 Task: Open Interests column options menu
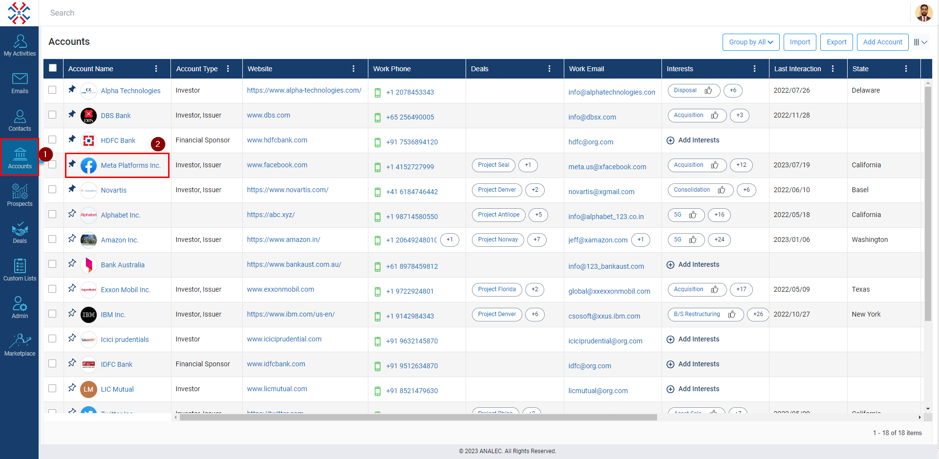[755, 69]
